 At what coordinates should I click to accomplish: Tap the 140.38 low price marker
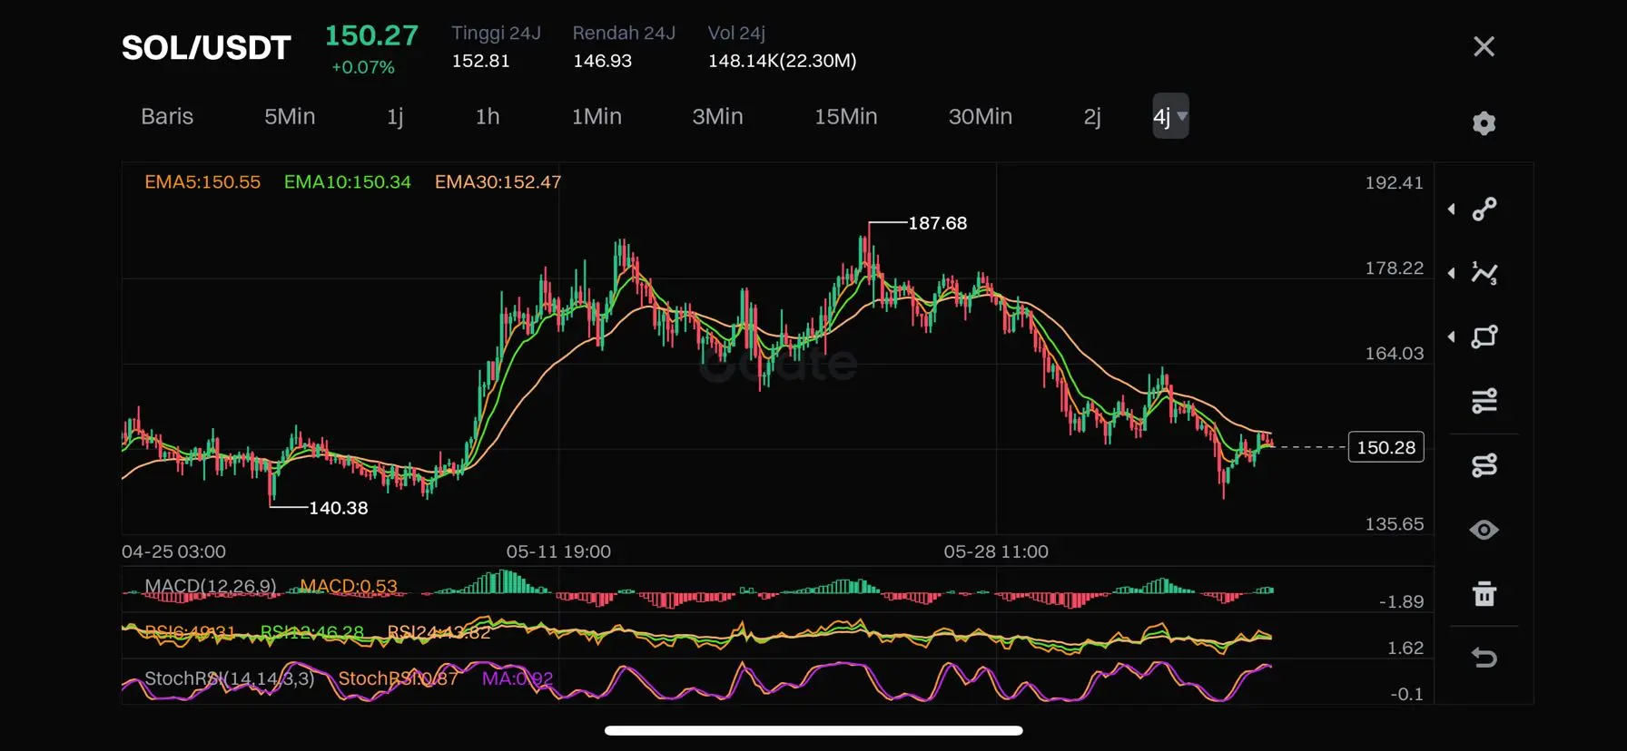coord(339,508)
